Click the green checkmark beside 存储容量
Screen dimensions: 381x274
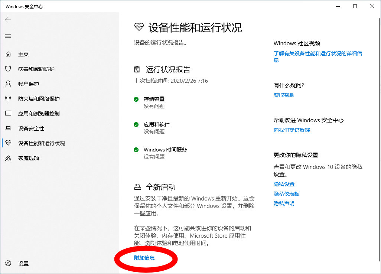136,99
